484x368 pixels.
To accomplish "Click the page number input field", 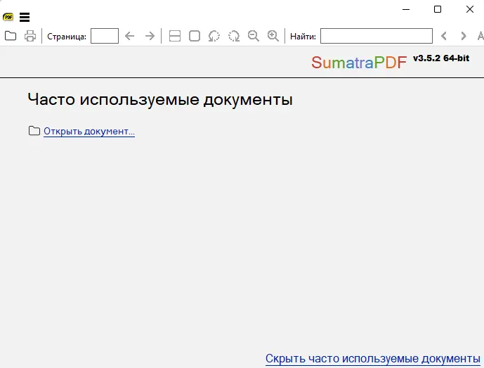I will (105, 36).
